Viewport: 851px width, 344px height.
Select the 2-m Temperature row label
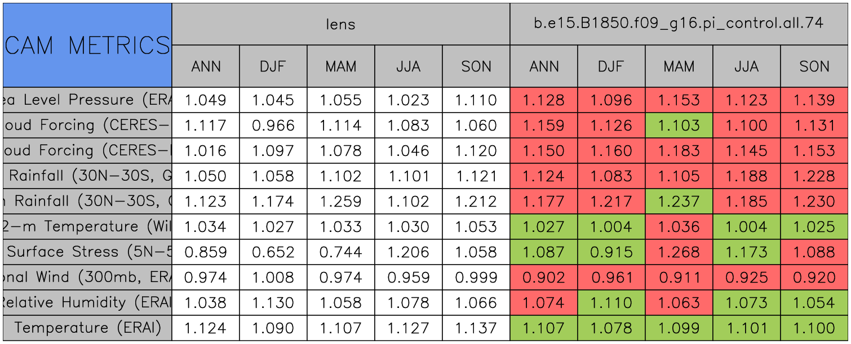pyautogui.click(x=87, y=227)
